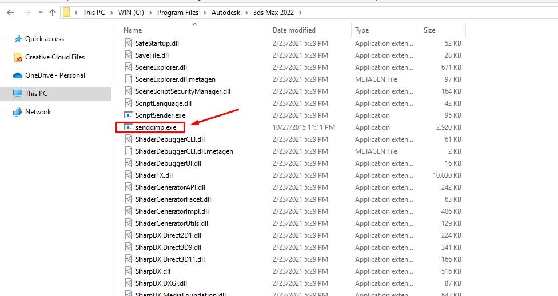Sort files by Size column header

[429, 30]
